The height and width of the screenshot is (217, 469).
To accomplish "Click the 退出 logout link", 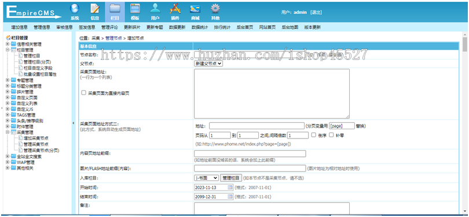I will tap(316, 13).
